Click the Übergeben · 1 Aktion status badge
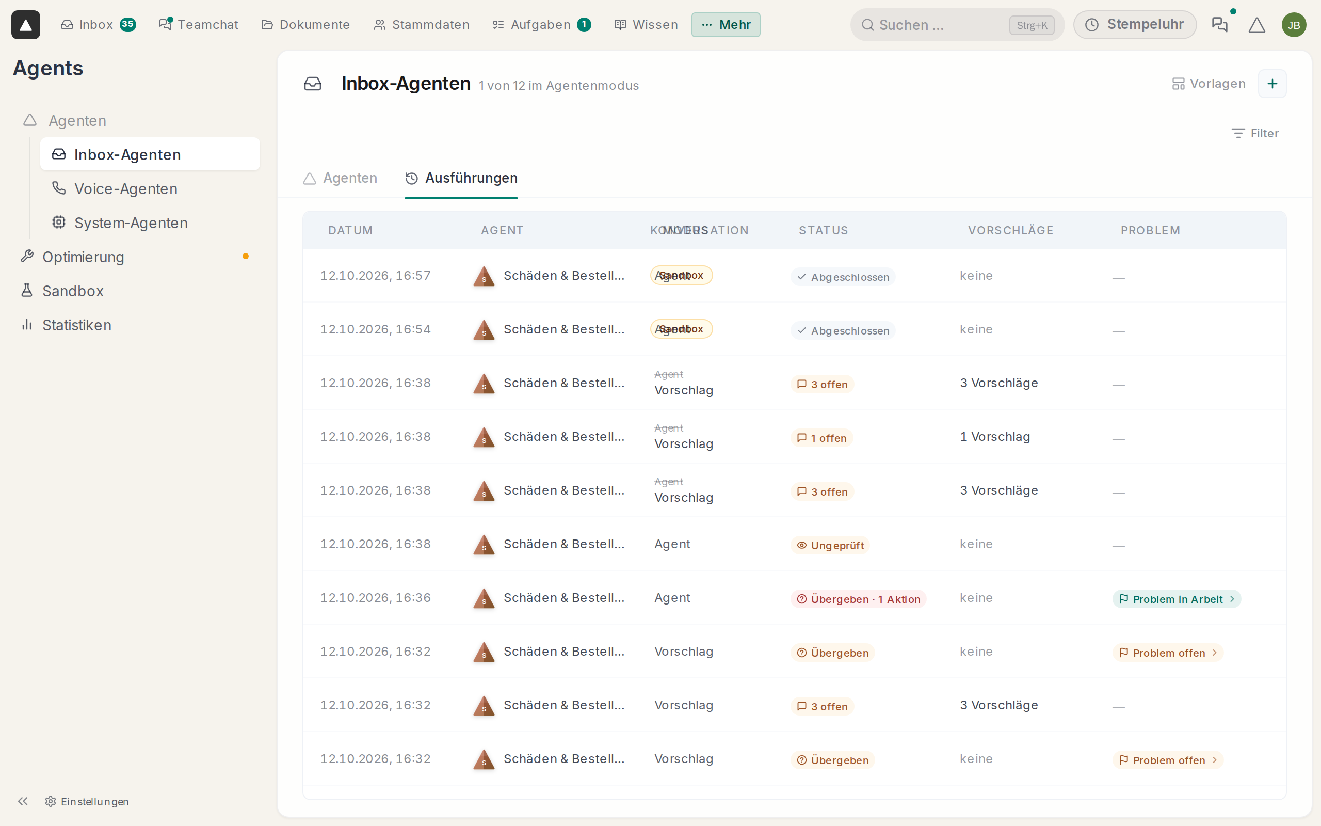This screenshot has width=1321, height=826. [x=858, y=599]
